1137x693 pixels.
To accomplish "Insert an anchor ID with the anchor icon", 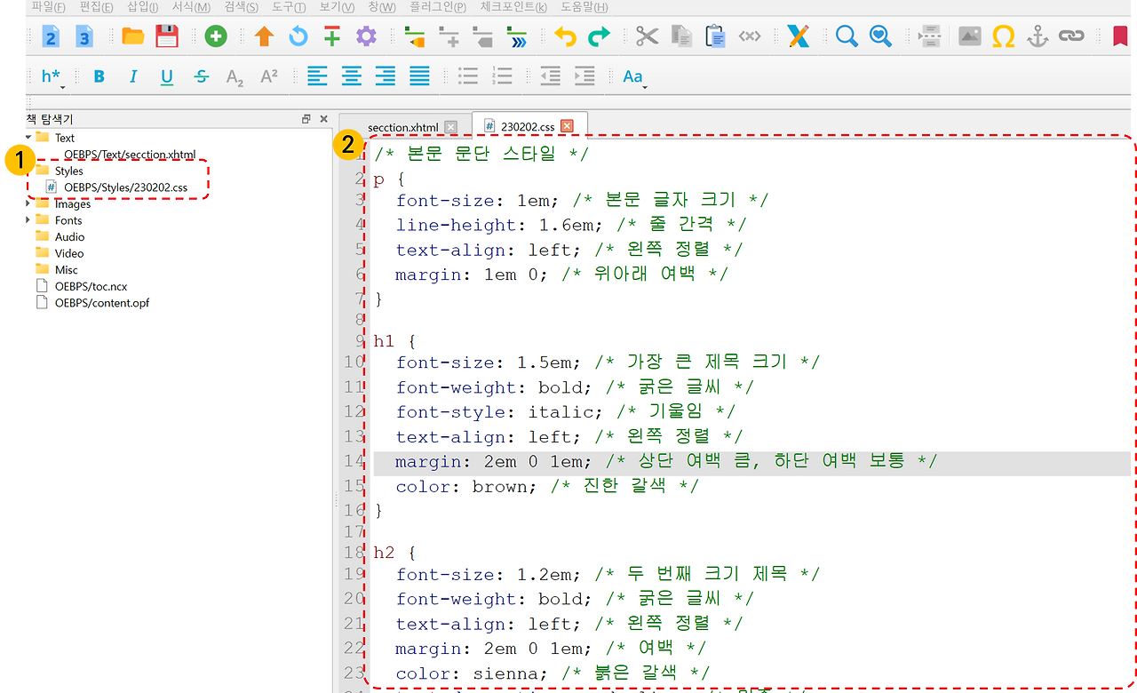I will (x=1037, y=37).
